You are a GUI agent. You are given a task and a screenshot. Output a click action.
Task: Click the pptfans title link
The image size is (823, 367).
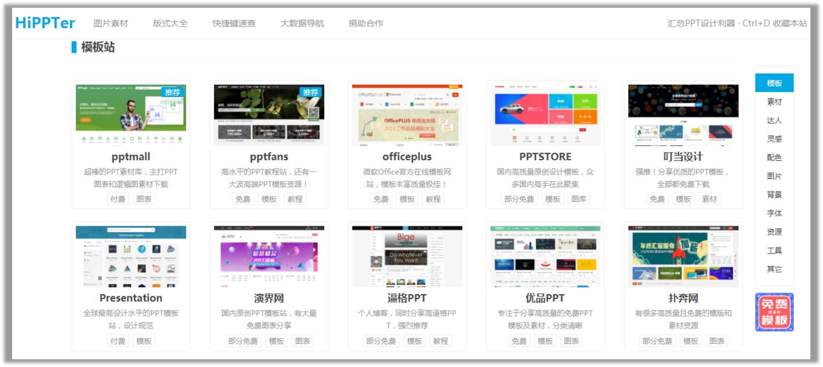pos(269,157)
